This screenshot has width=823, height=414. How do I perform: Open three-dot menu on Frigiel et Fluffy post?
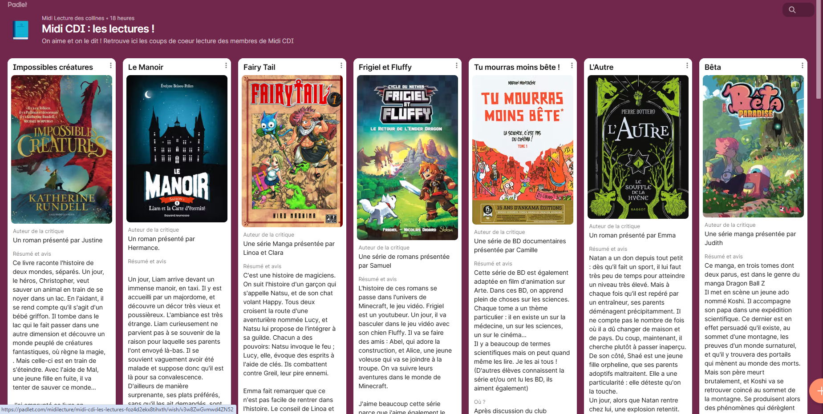pyautogui.click(x=457, y=66)
